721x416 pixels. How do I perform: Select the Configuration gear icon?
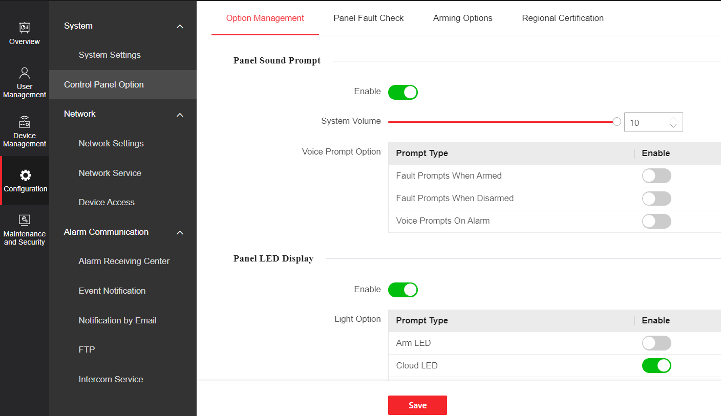(25, 176)
